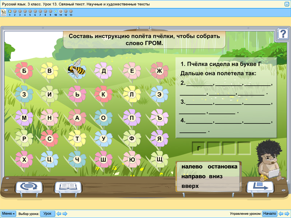Click the flower with letter Р
291x218 pixels.
tap(24, 139)
